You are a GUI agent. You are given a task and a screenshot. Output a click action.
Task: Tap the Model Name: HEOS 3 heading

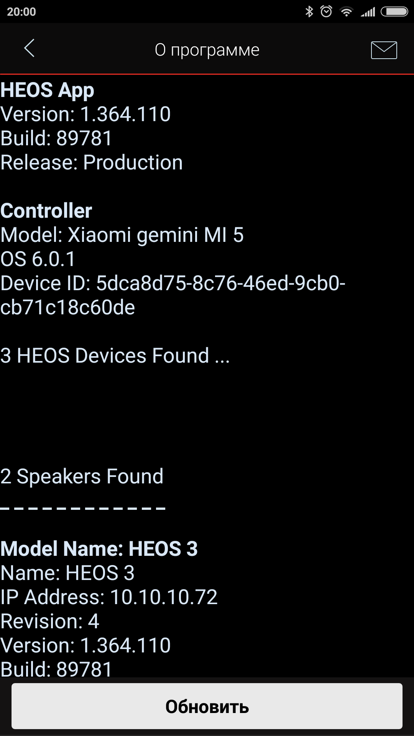(99, 549)
